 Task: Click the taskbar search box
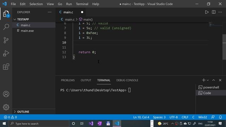[x=39, y=123]
